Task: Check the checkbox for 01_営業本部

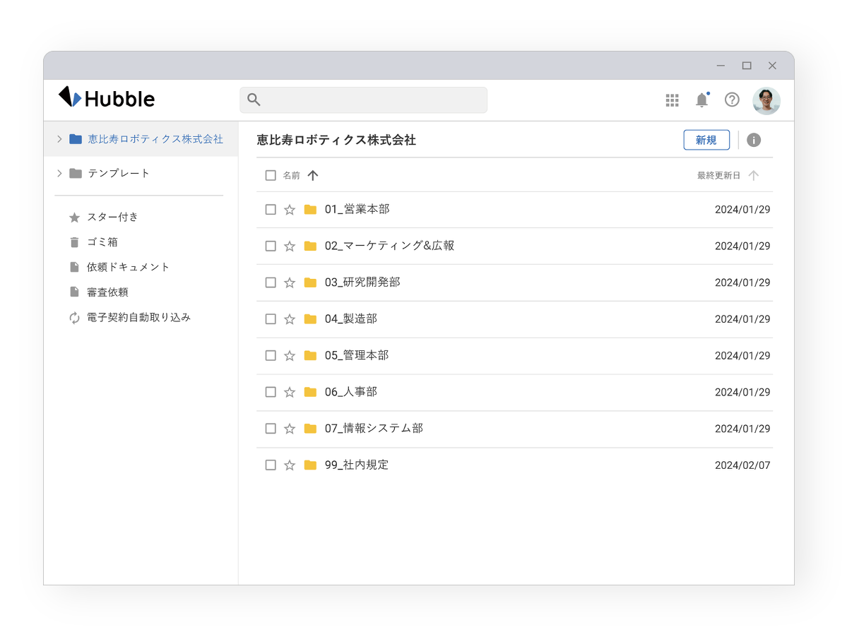Action: coord(270,209)
